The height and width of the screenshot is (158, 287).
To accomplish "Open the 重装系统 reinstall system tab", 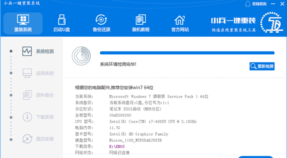I will tap(23, 24).
